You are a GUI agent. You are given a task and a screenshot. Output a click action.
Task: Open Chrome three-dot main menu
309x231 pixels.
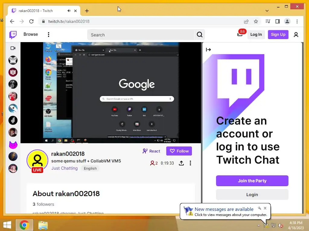(297, 21)
